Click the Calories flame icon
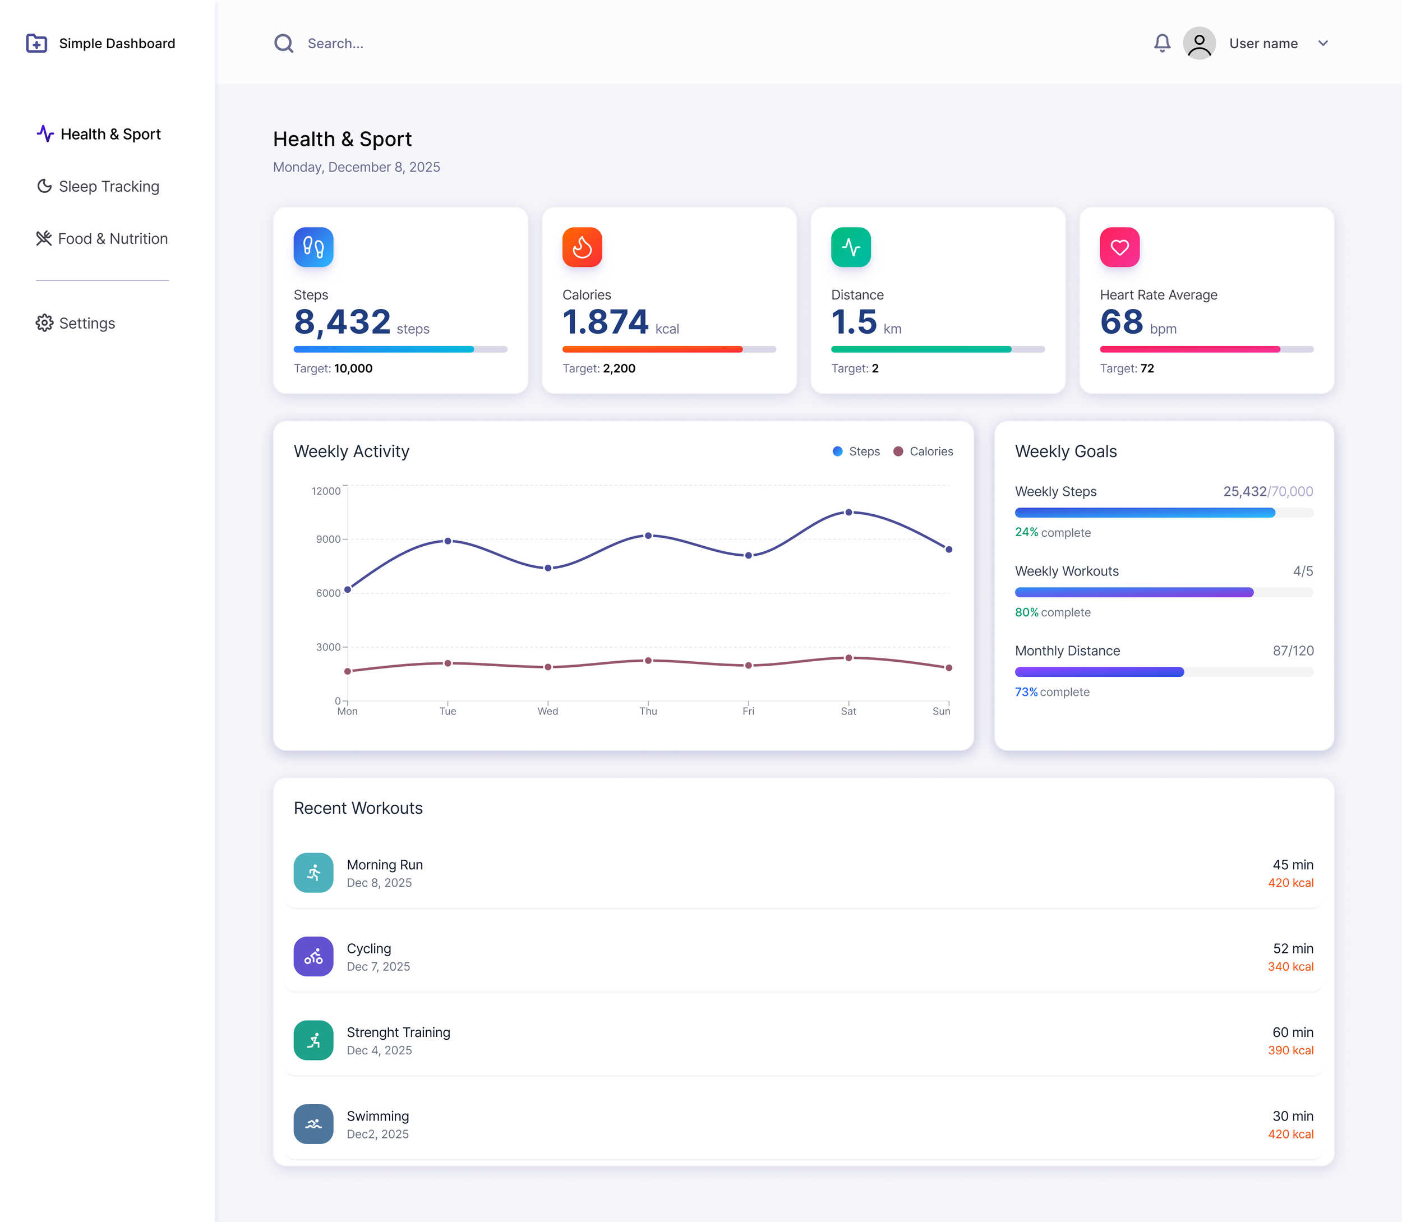 coord(582,247)
